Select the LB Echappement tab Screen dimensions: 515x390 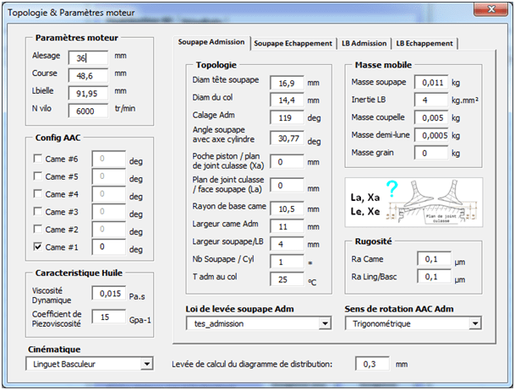coord(425,43)
